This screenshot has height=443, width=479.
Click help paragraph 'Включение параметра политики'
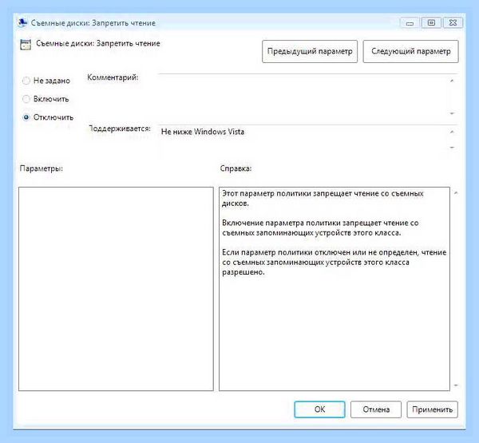click(x=320, y=227)
